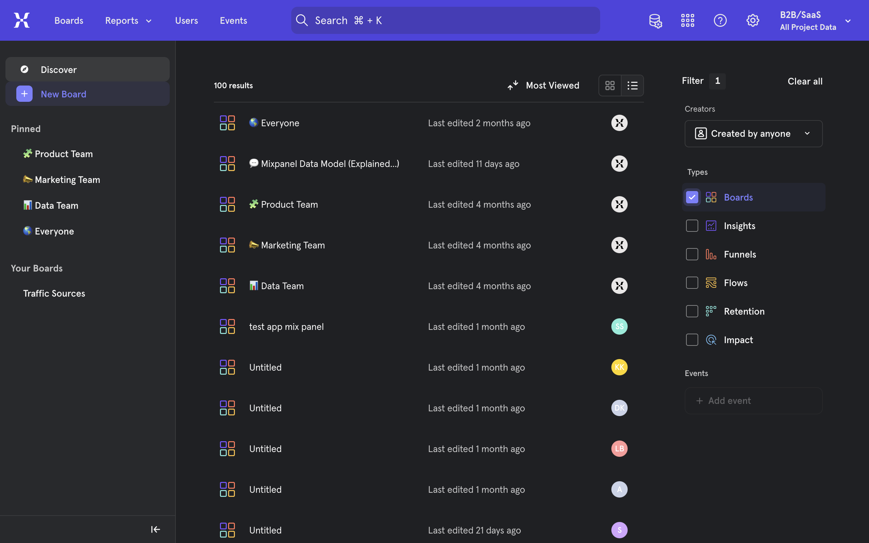Screen dimensions: 869x543
Task: Open the pinned Everyone board in sidebar
Action: (x=49, y=231)
